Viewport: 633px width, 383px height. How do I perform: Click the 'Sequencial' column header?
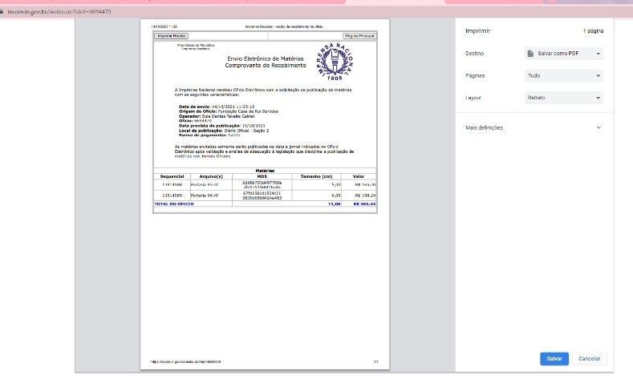172,176
